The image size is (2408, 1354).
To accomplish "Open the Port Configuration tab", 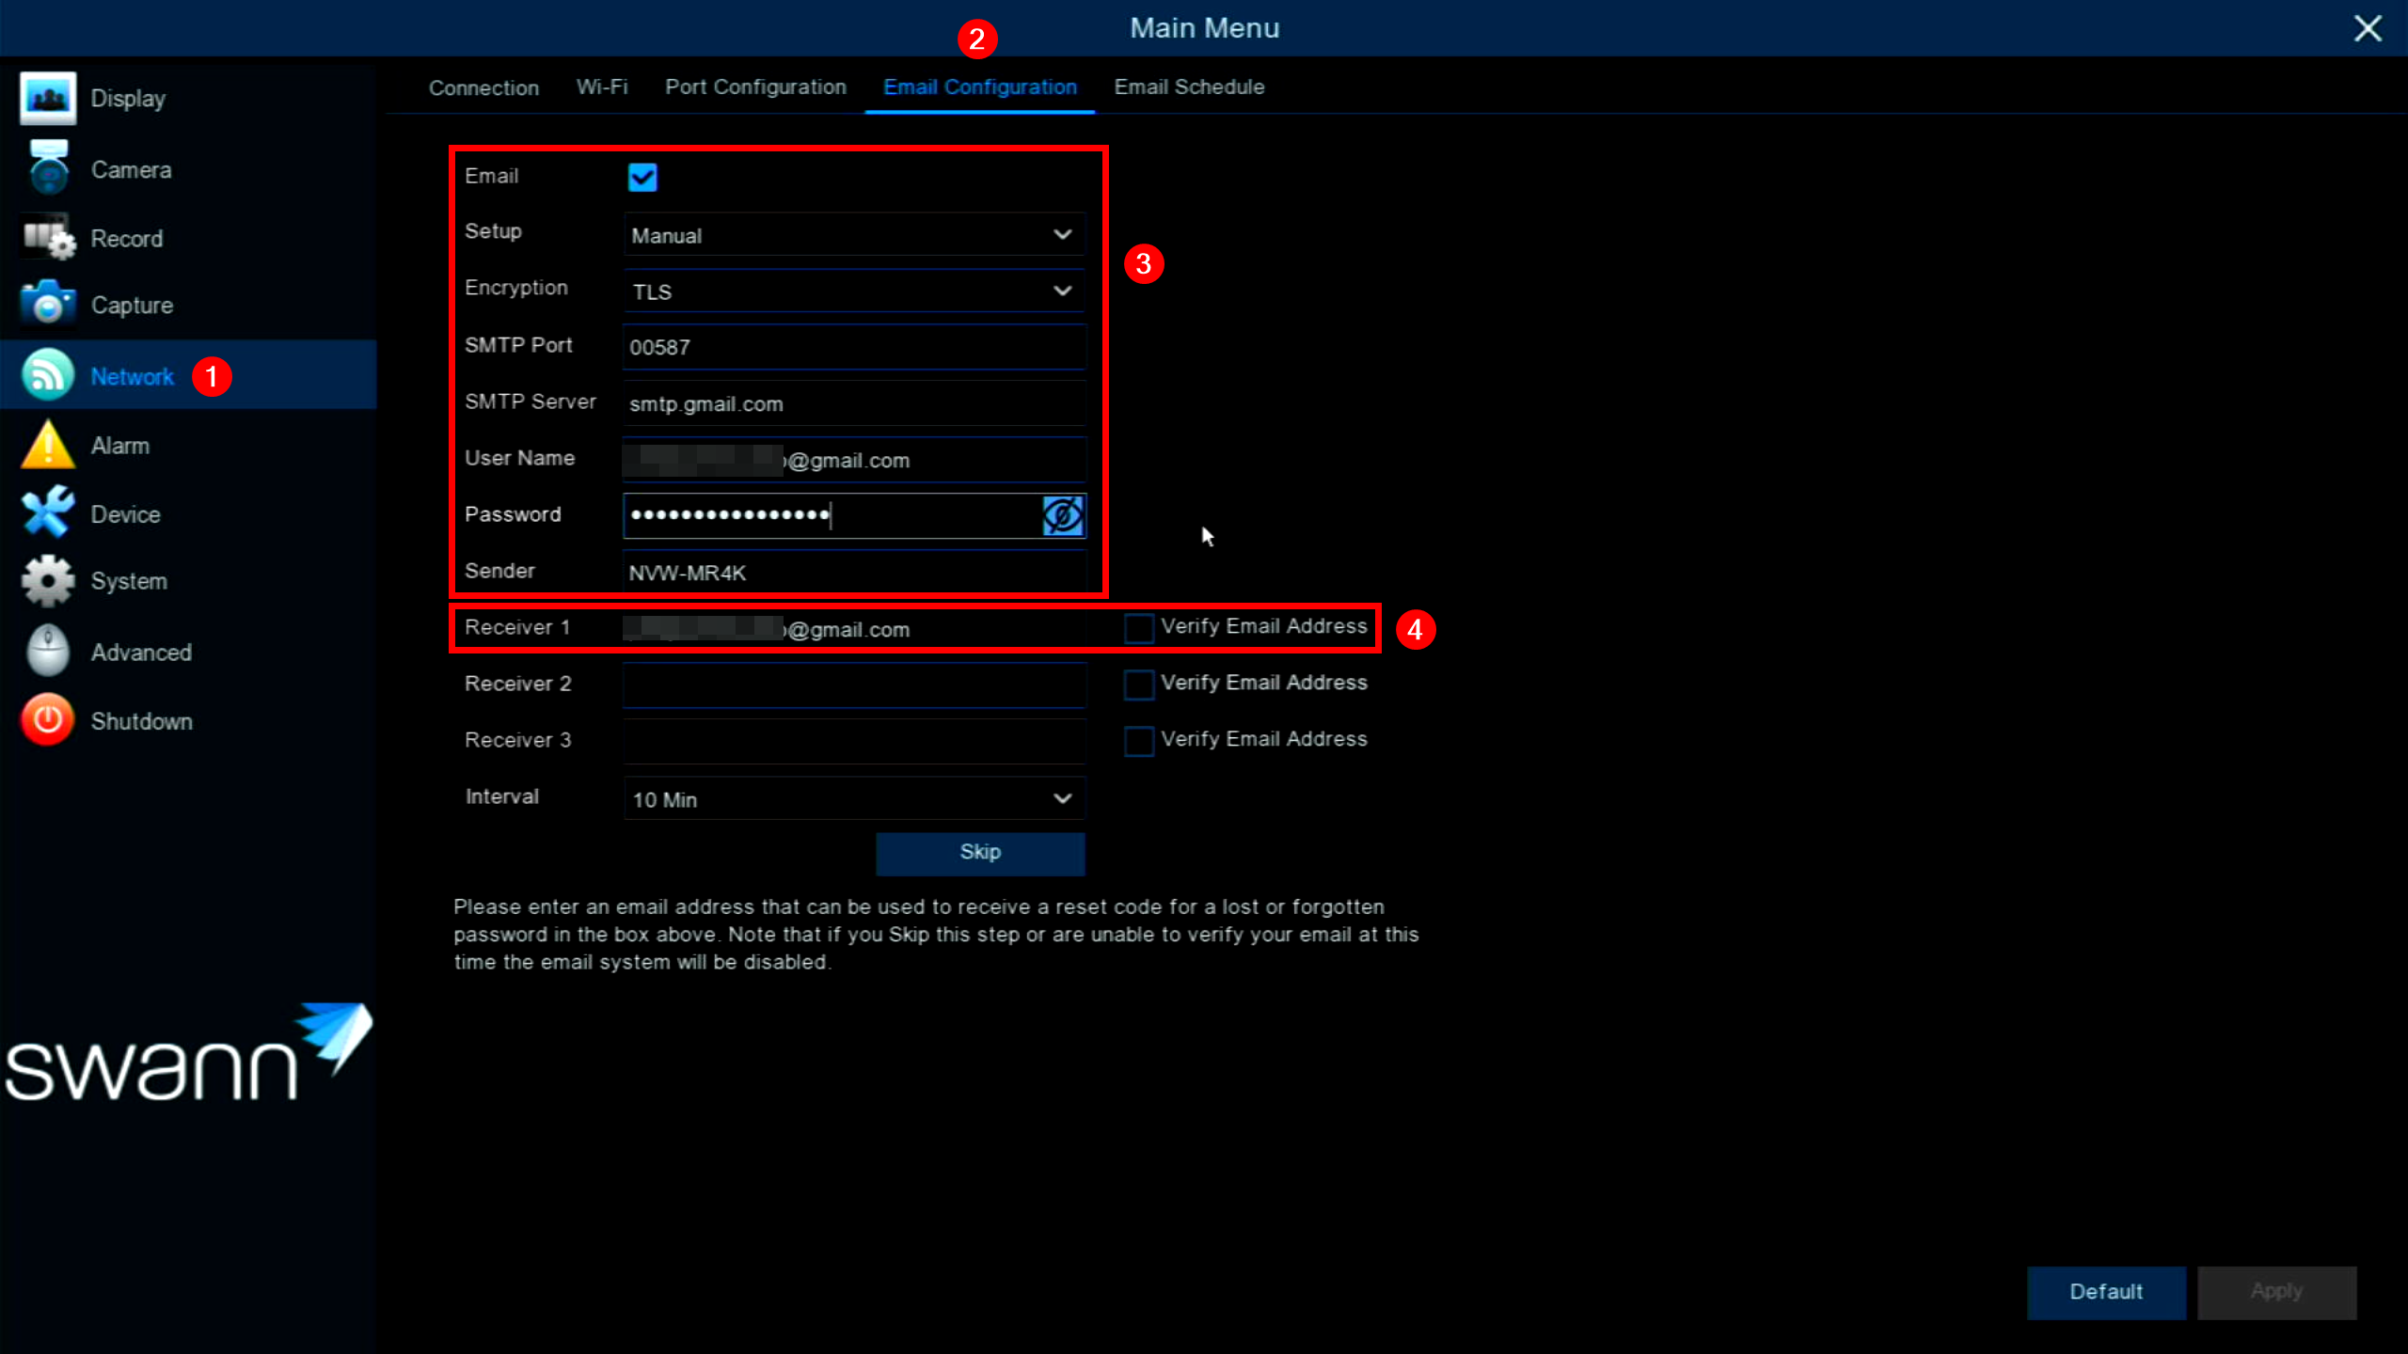I will [755, 87].
